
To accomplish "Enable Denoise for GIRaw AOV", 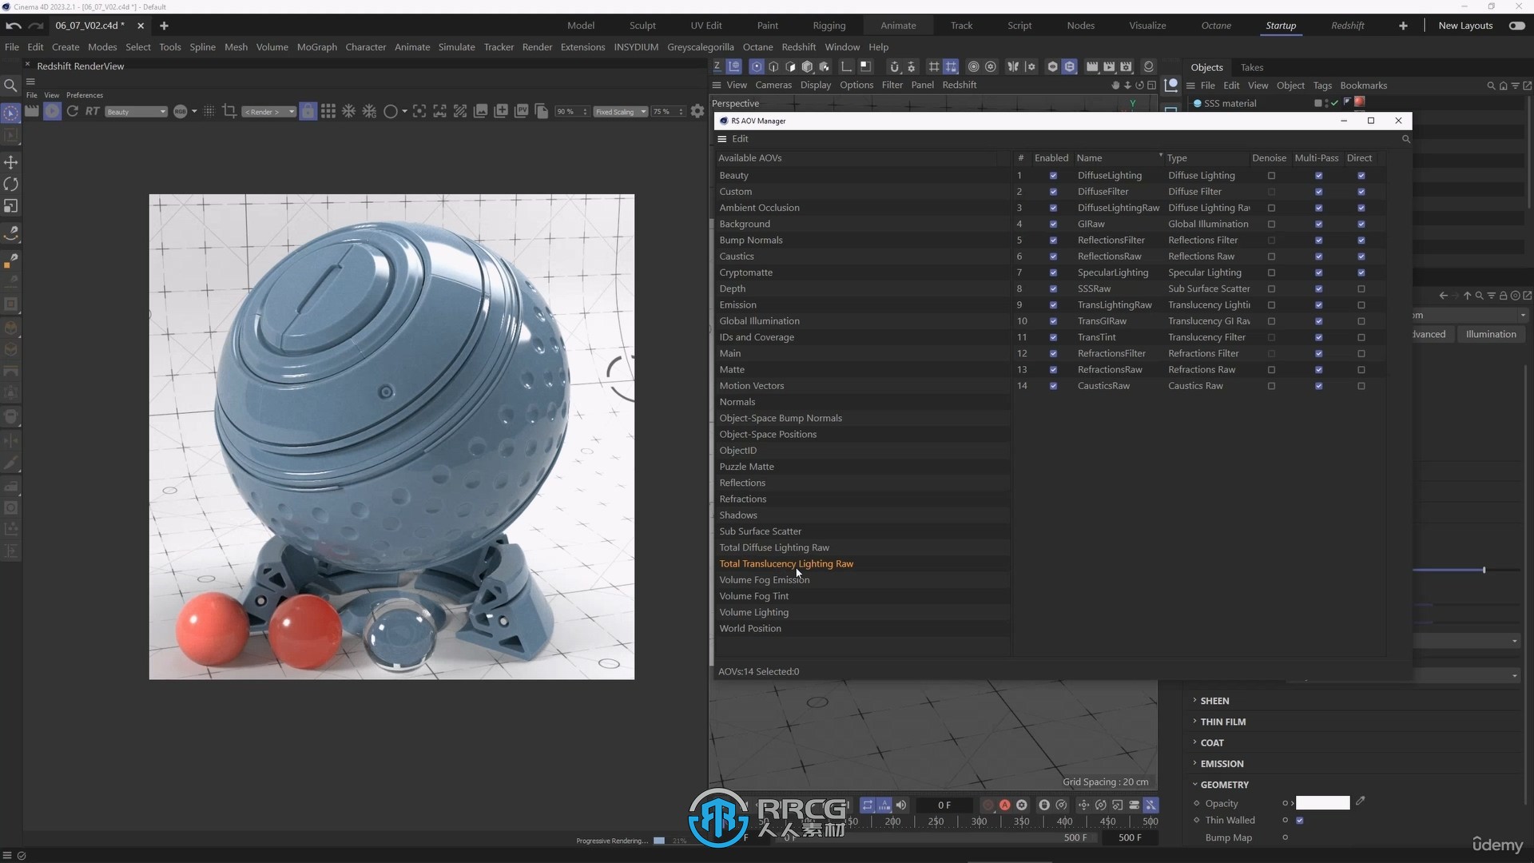I will click(1271, 224).
